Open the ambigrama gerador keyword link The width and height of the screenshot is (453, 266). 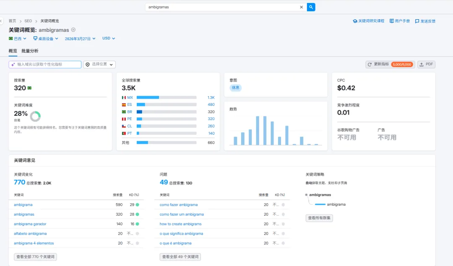tap(30, 224)
